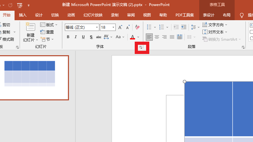The image size is (253, 142).
Task: Increase font size
Action: coord(120,27)
